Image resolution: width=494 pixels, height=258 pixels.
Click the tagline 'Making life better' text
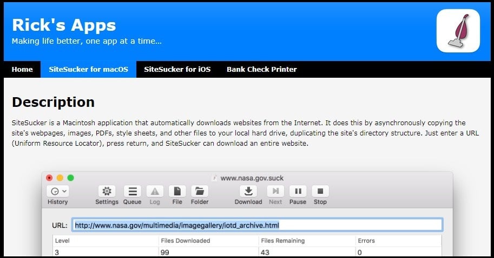(x=87, y=41)
